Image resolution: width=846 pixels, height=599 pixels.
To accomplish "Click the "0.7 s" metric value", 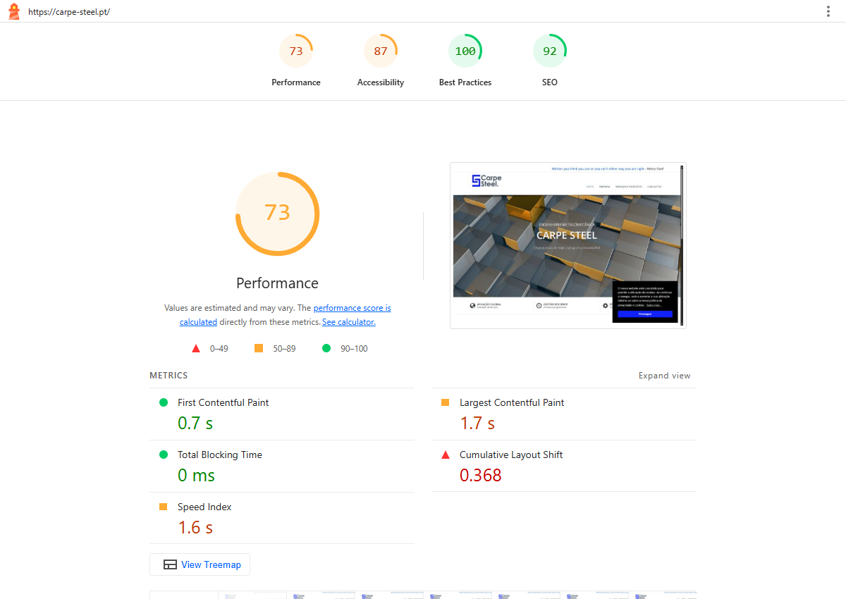I will (195, 424).
